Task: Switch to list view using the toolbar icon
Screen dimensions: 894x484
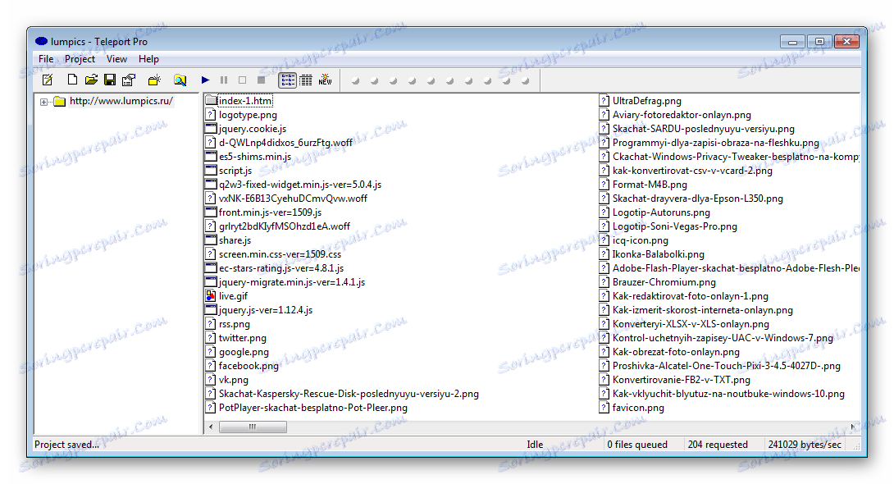Action: click(x=287, y=80)
